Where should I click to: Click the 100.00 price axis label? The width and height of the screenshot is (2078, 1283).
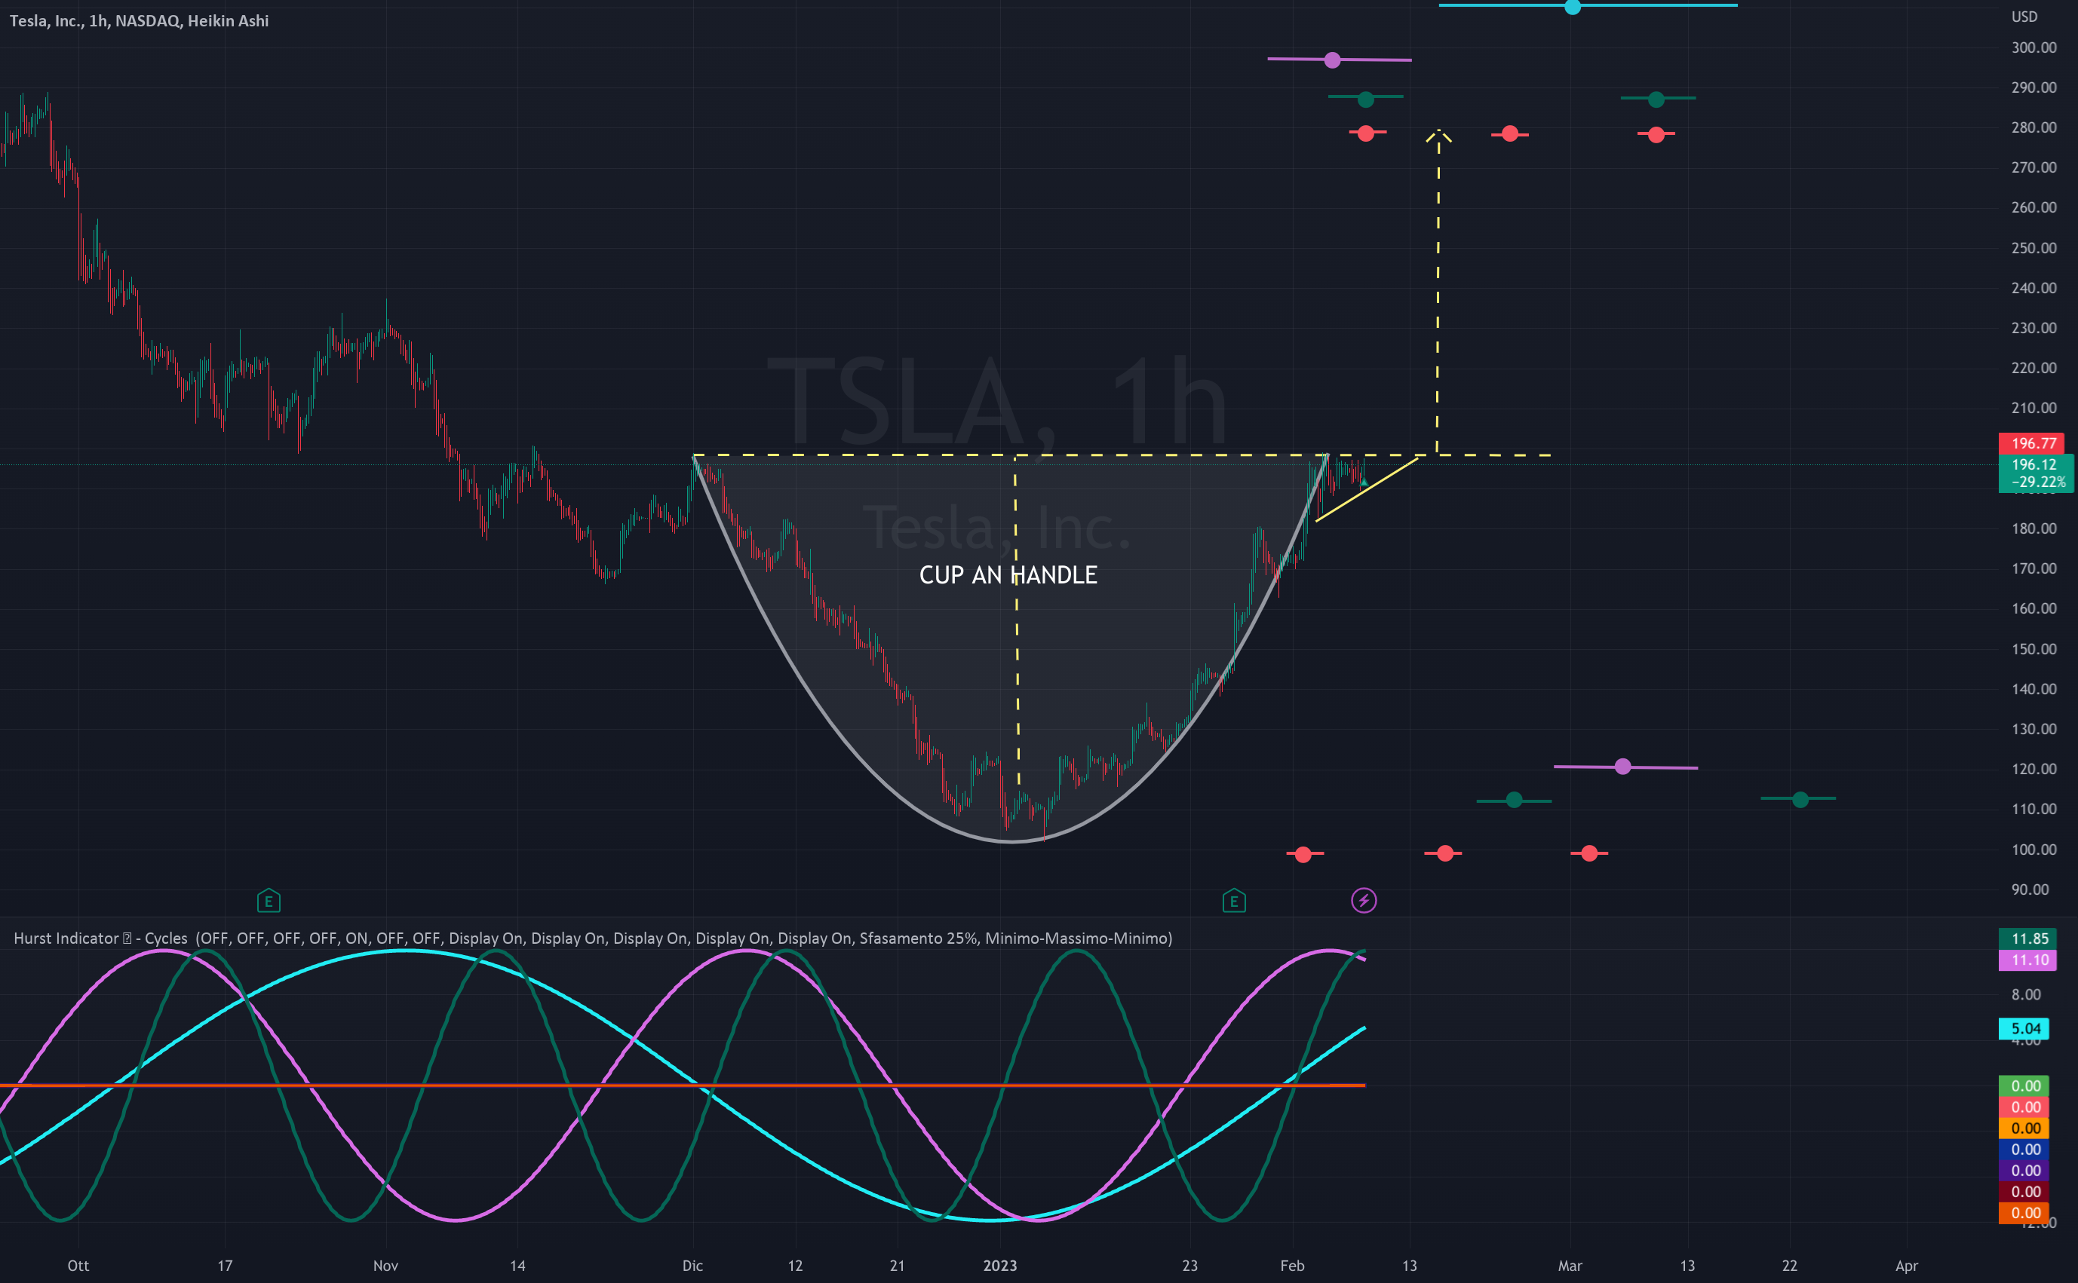tap(2033, 850)
